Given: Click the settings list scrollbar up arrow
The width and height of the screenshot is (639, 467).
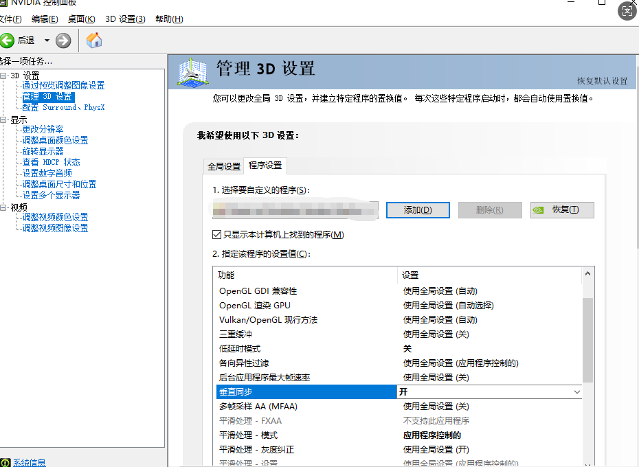Looking at the screenshot, I should tap(587, 274).
